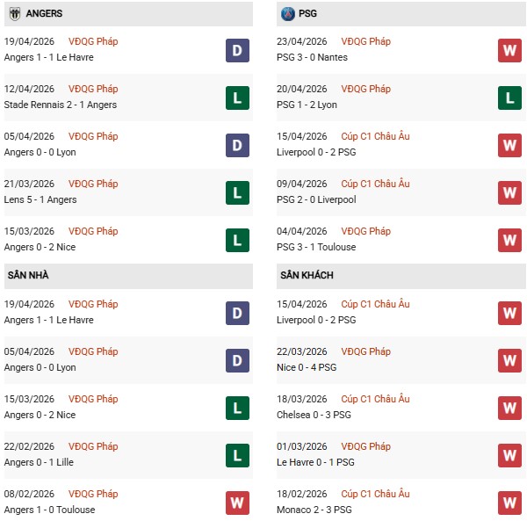
Task: Open VĐQG Pháp link for 23/04/2026 match
Action: tap(366, 41)
